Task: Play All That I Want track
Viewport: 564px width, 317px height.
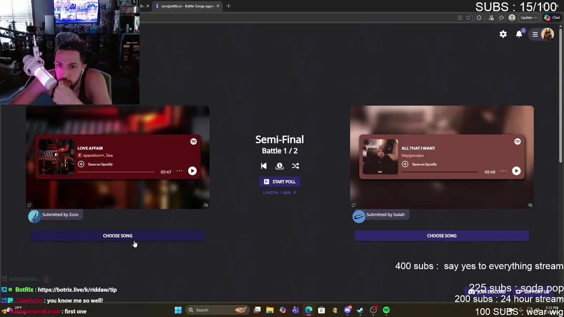Action: tap(516, 171)
